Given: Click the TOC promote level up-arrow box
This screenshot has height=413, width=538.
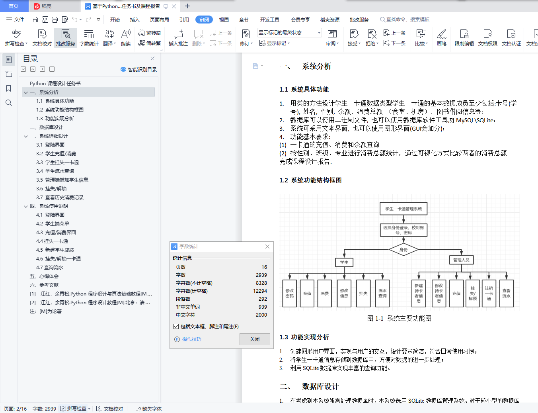Looking at the screenshot, I should pyautogui.click(x=33, y=69).
